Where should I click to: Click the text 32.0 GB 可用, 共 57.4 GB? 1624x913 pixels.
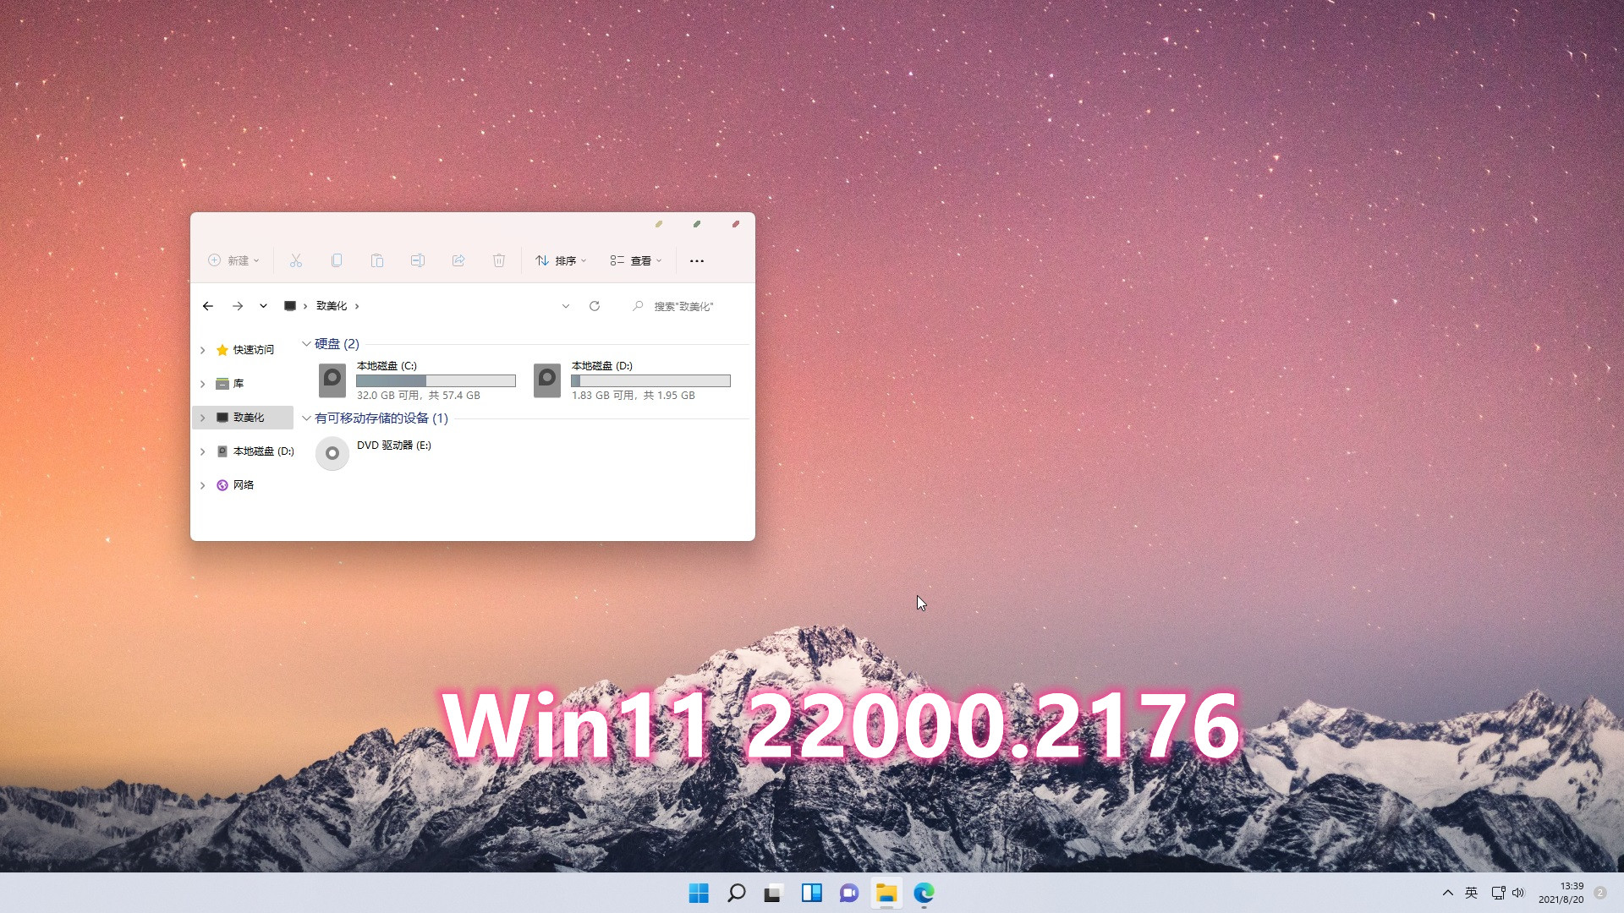419,396
